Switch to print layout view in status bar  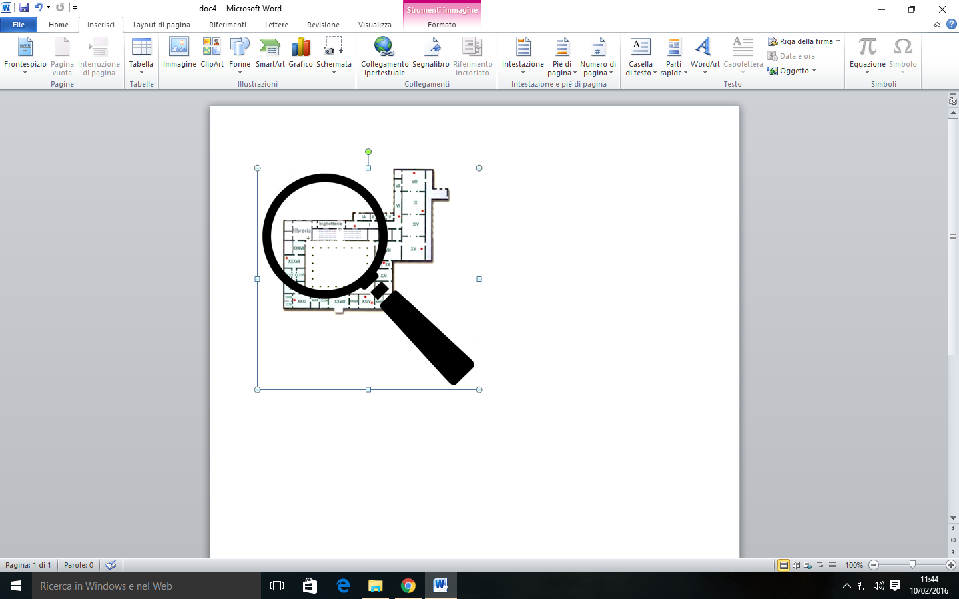pyautogui.click(x=784, y=565)
